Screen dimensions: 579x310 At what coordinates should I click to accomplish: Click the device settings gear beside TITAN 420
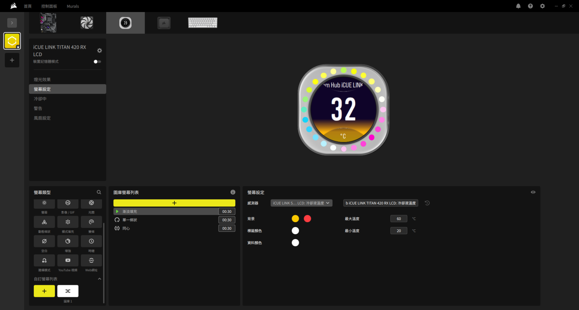pos(99,51)
